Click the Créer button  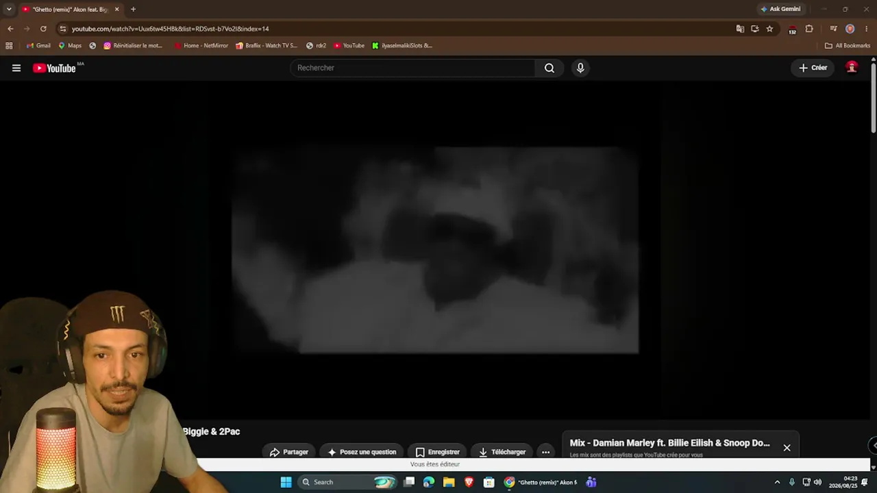(813, 68)
